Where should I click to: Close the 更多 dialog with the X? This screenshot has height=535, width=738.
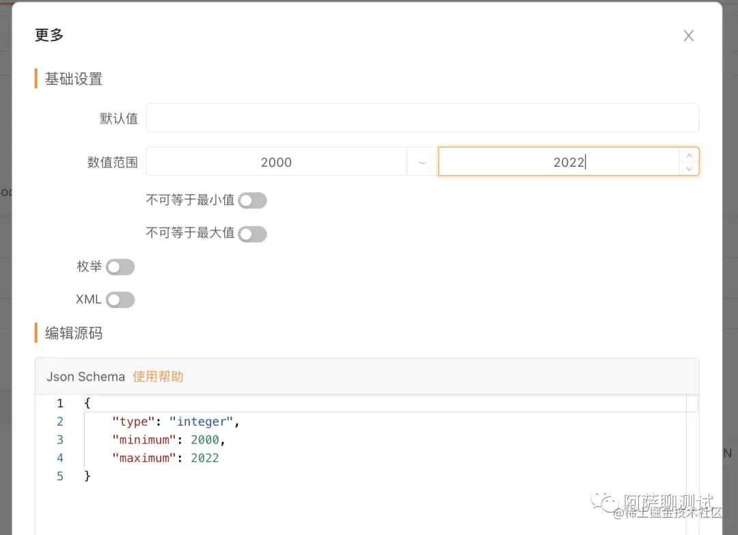pos(689,36)
